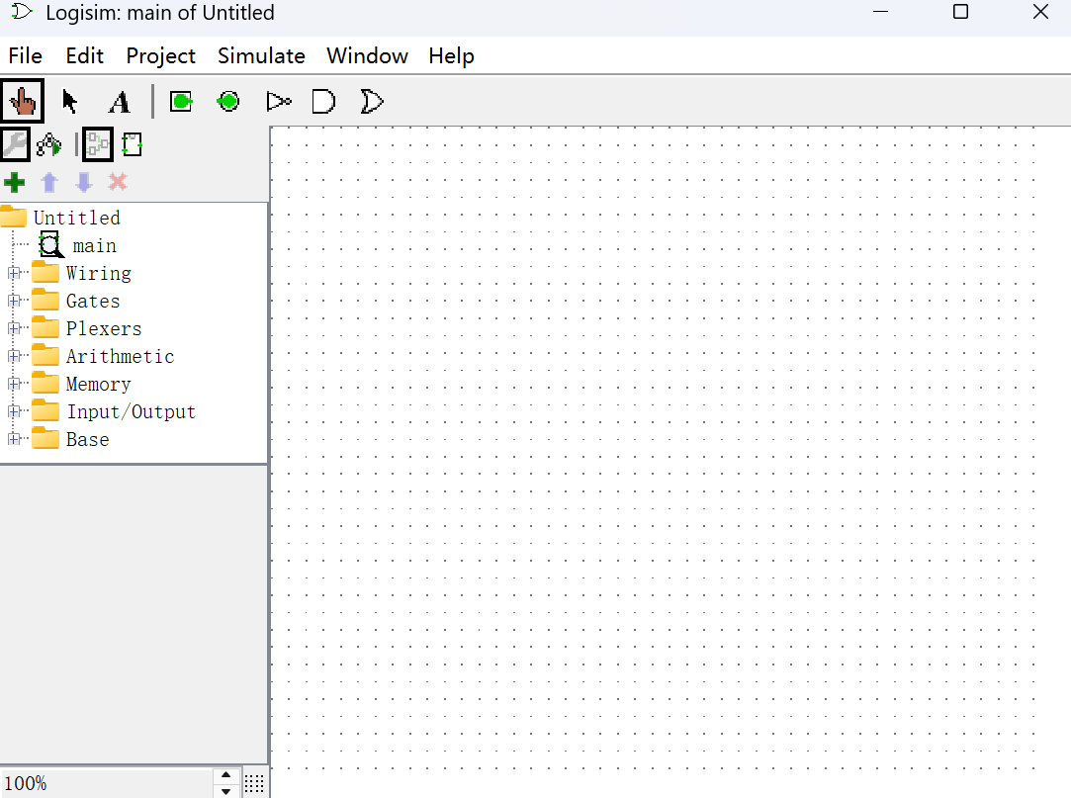Image resolution: width=1071 pixels, height=798 pixels.
Task: Select the Poke (hand) tool
Action: [x=22, y=101]
